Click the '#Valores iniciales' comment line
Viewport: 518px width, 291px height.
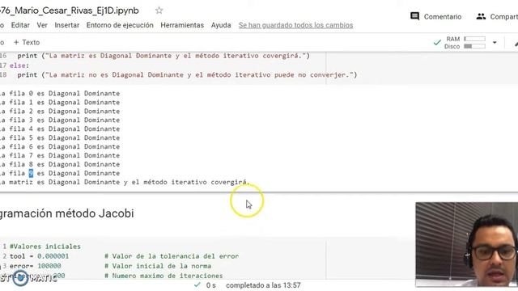click(x=45, y=247)
